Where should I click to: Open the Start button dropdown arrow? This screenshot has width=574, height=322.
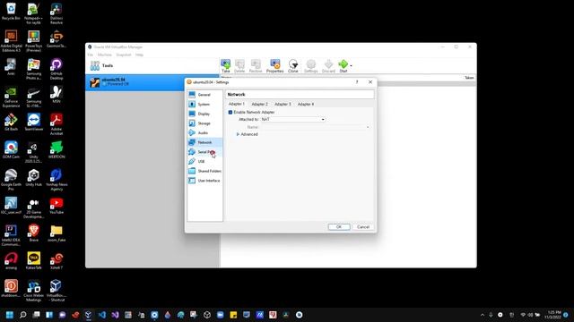(351, 65)
